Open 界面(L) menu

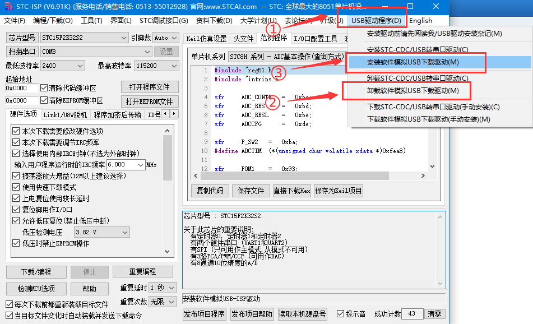(x=120, y=21)
